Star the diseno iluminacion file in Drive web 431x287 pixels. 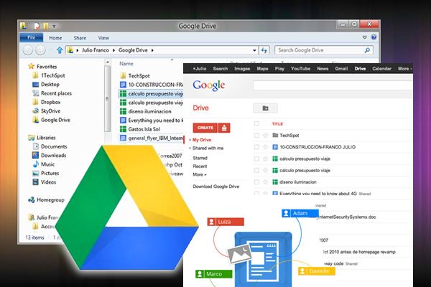265,182
